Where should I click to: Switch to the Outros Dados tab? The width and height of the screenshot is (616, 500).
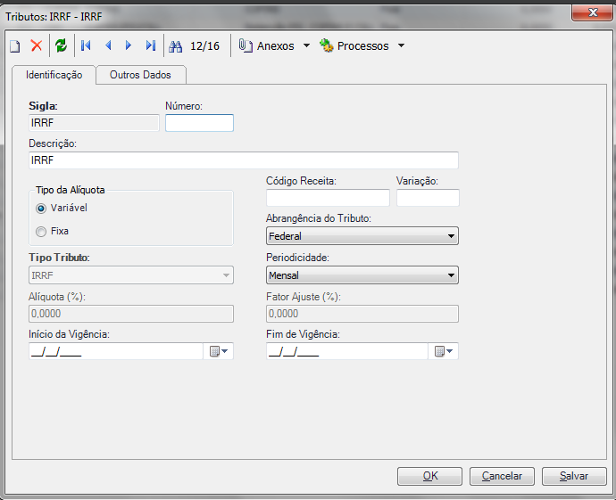point(140,75)
